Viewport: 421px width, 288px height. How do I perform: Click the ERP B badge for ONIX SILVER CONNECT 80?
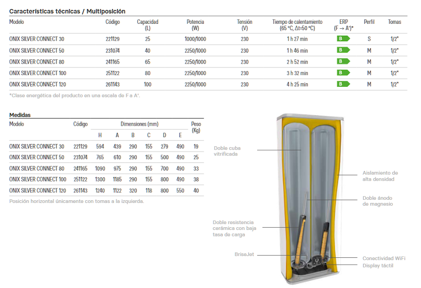pos(343,61)
